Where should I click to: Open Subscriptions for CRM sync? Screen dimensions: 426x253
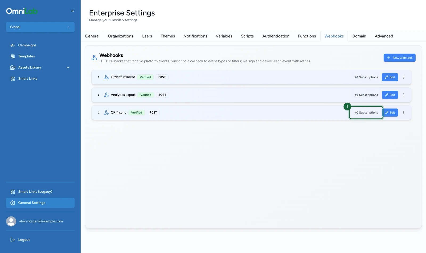pyautogui.click(x=366, y=113)
